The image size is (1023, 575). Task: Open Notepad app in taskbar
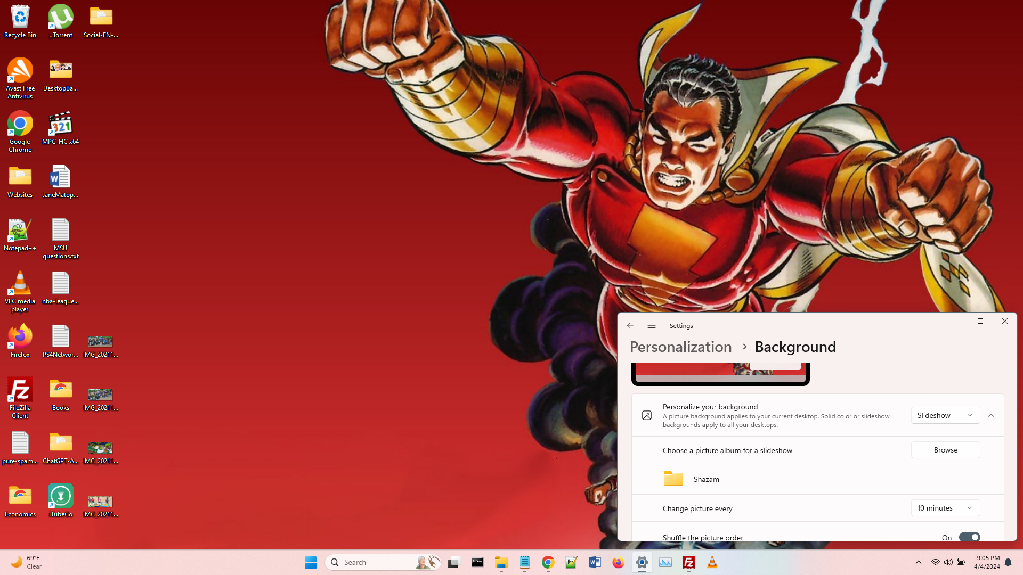pyautogui.click(x=525, y=562)
